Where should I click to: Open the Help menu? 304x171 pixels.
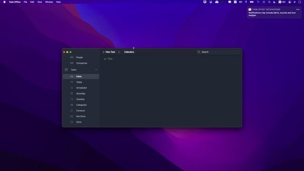[x=58, y=2]
